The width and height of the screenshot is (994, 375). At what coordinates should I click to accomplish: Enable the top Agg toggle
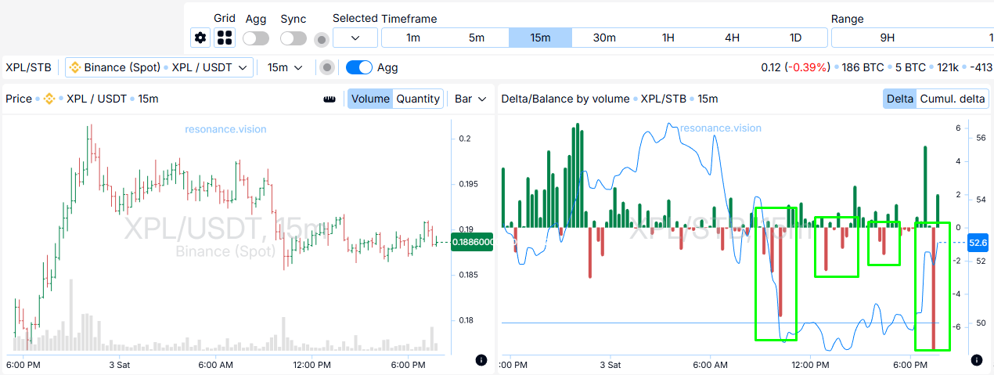256,38
